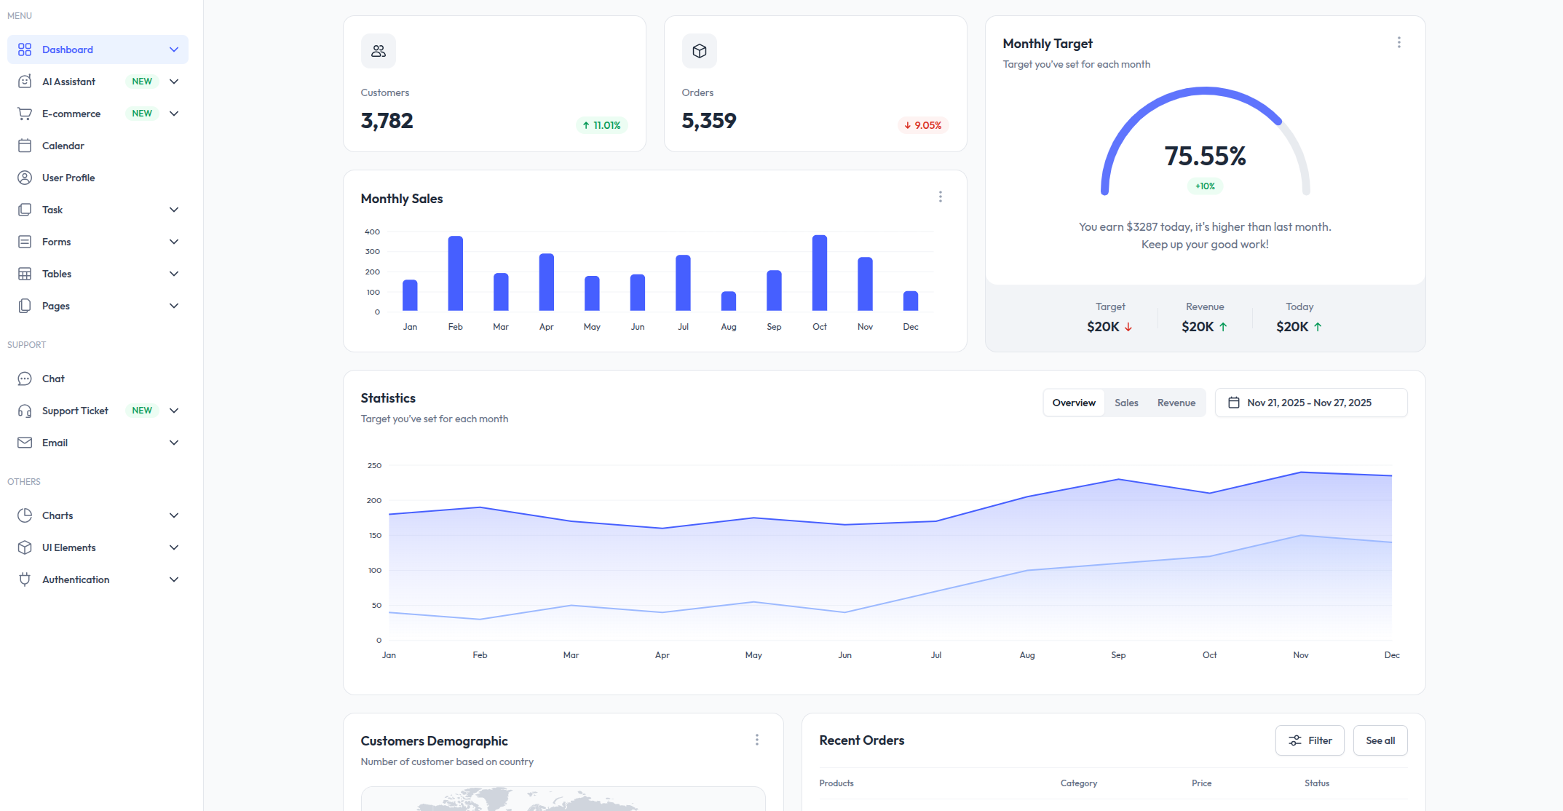Click the Customers group icon
Viewport: 1563px width, 811px height.
point(378,51)
